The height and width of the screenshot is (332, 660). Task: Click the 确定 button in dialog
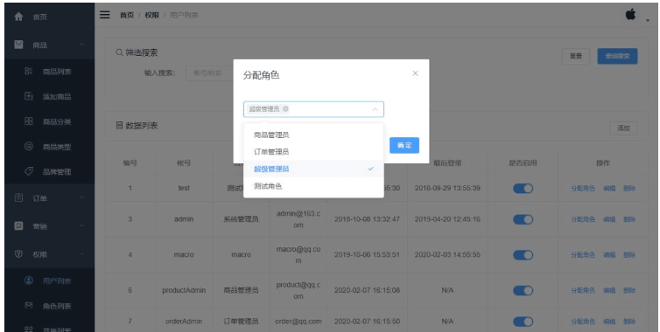404,145
